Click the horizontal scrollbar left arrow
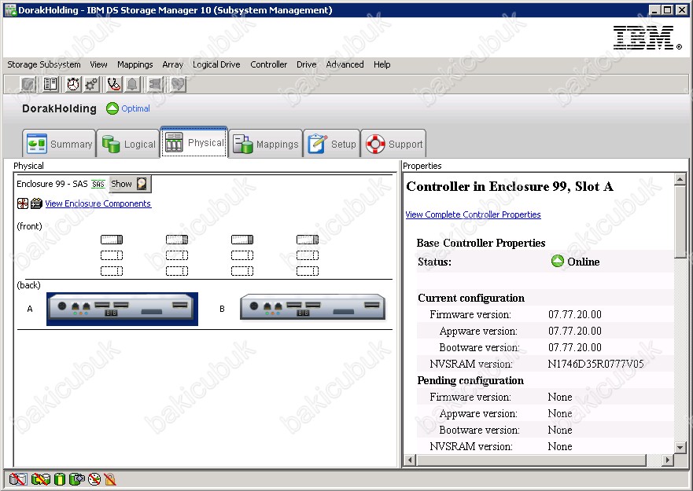The width and height of the screenshot is (693, 491). coord(410,460)
